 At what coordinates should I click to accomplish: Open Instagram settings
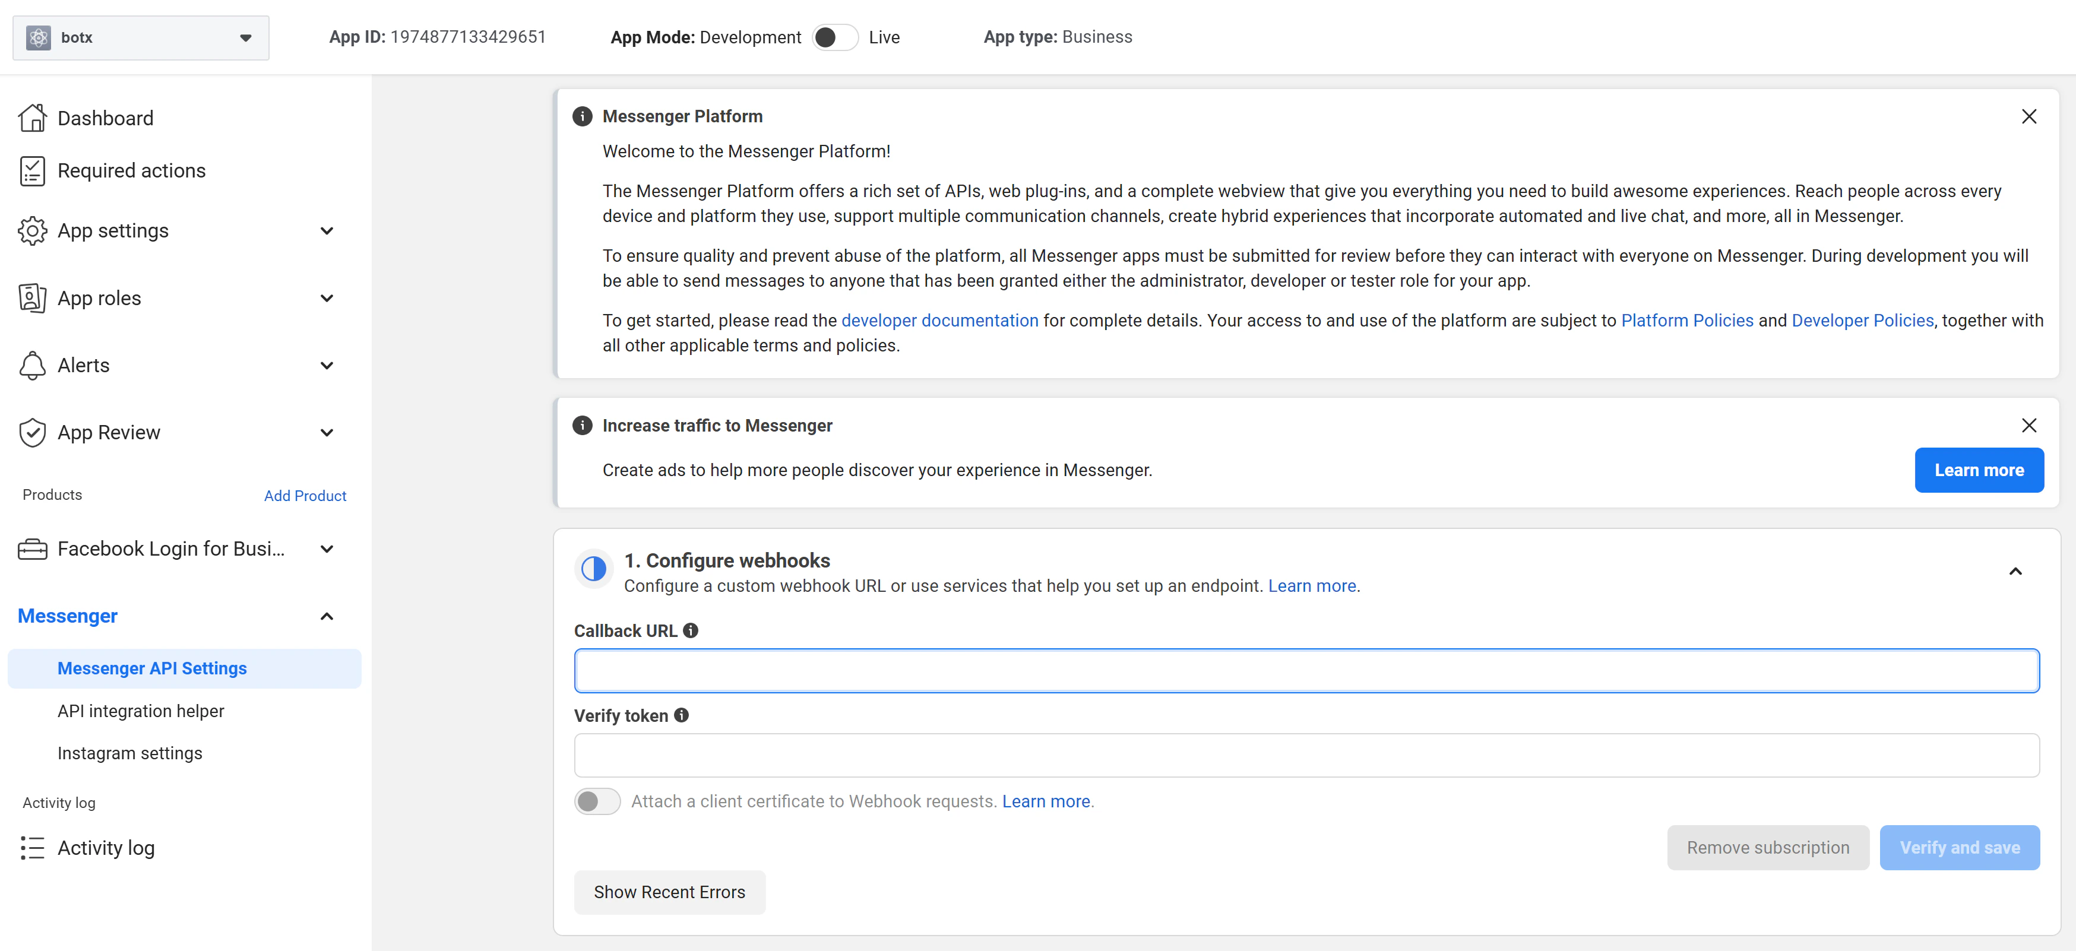[129, 753]
